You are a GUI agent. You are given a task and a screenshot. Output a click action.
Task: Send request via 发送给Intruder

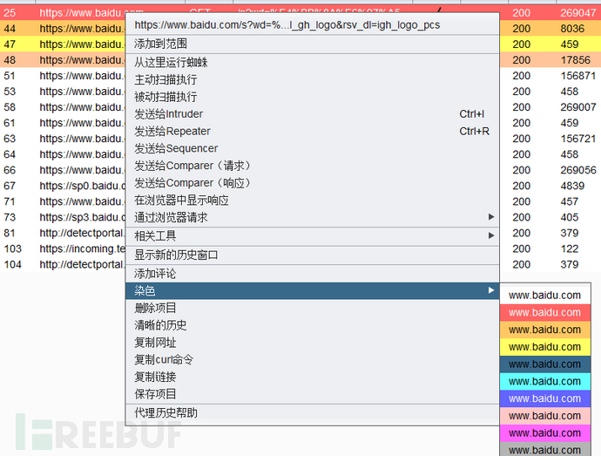tap(313, 114)
